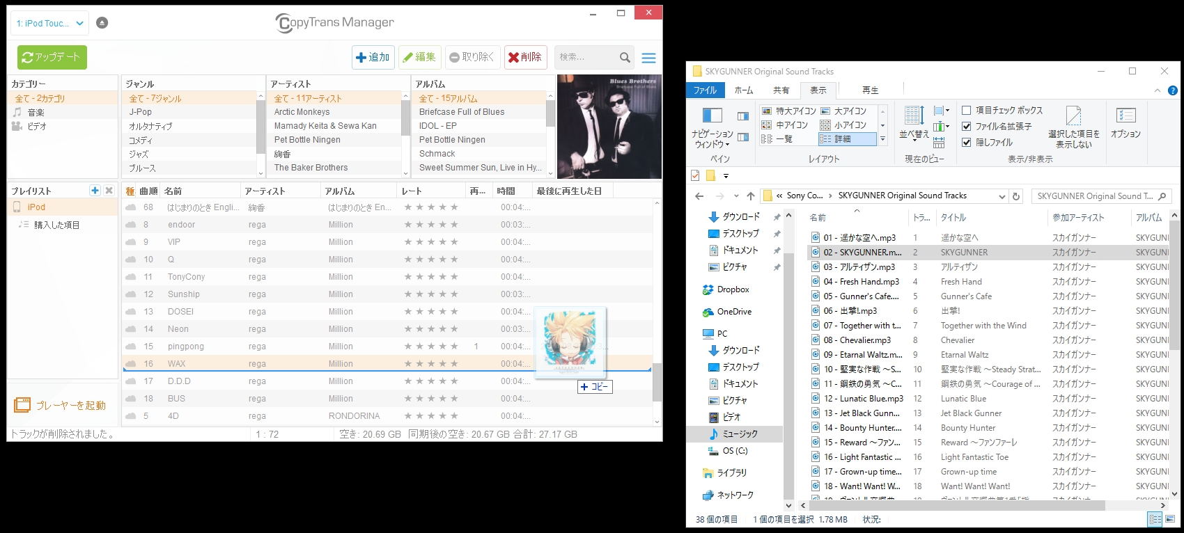
Task: Open the 共有 ribbon tab
Action: pyautogui.click(x=781, y=90)
